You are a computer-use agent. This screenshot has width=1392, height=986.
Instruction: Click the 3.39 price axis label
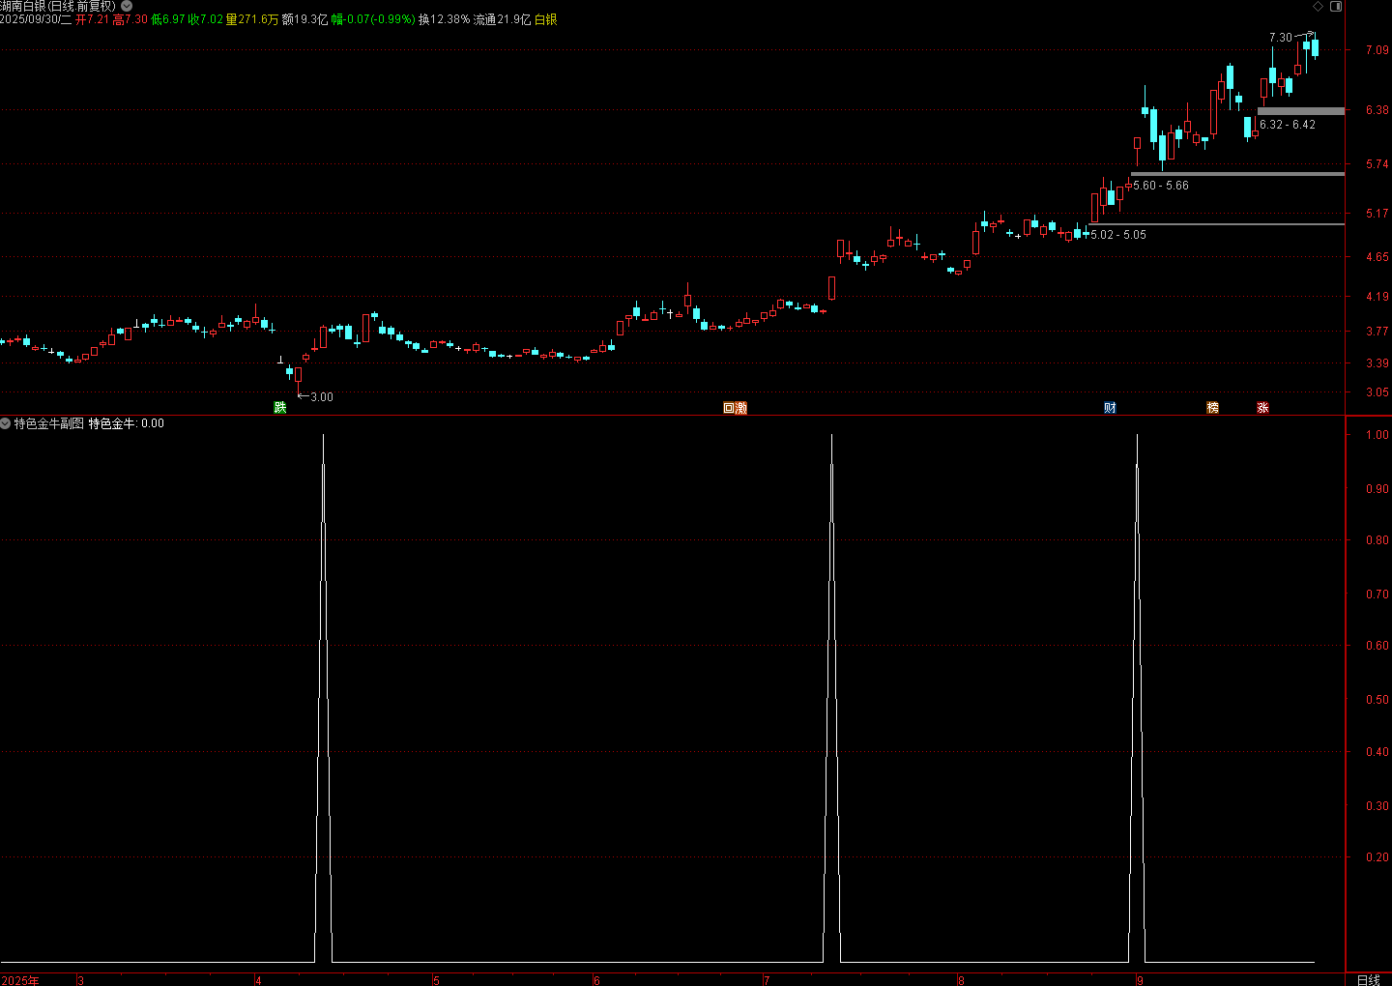1377,363
